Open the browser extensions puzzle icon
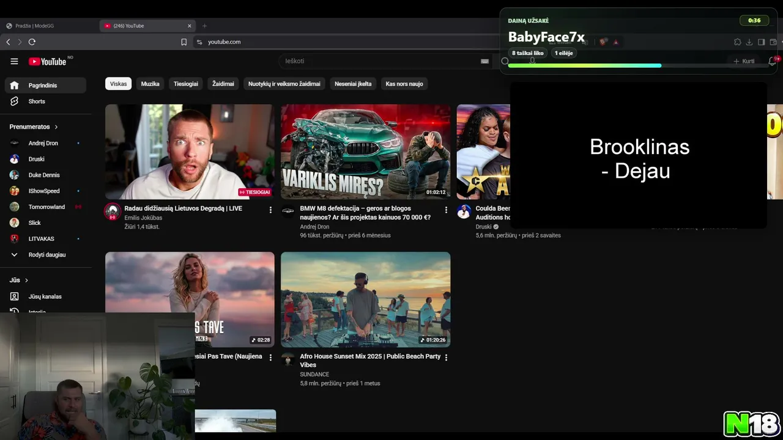This screenshot has height=440, width=783. pyautogui.click(x=738, y=42)
